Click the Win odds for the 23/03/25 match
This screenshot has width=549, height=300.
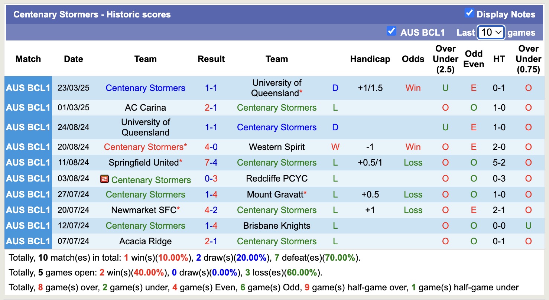click(413, 88)
